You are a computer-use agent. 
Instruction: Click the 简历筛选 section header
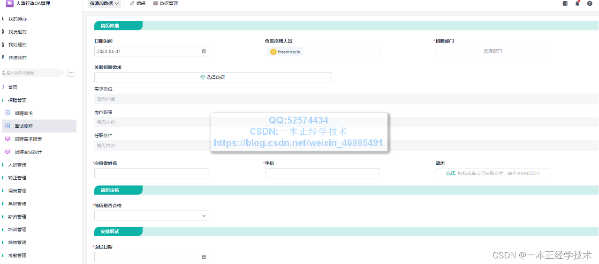118,26
